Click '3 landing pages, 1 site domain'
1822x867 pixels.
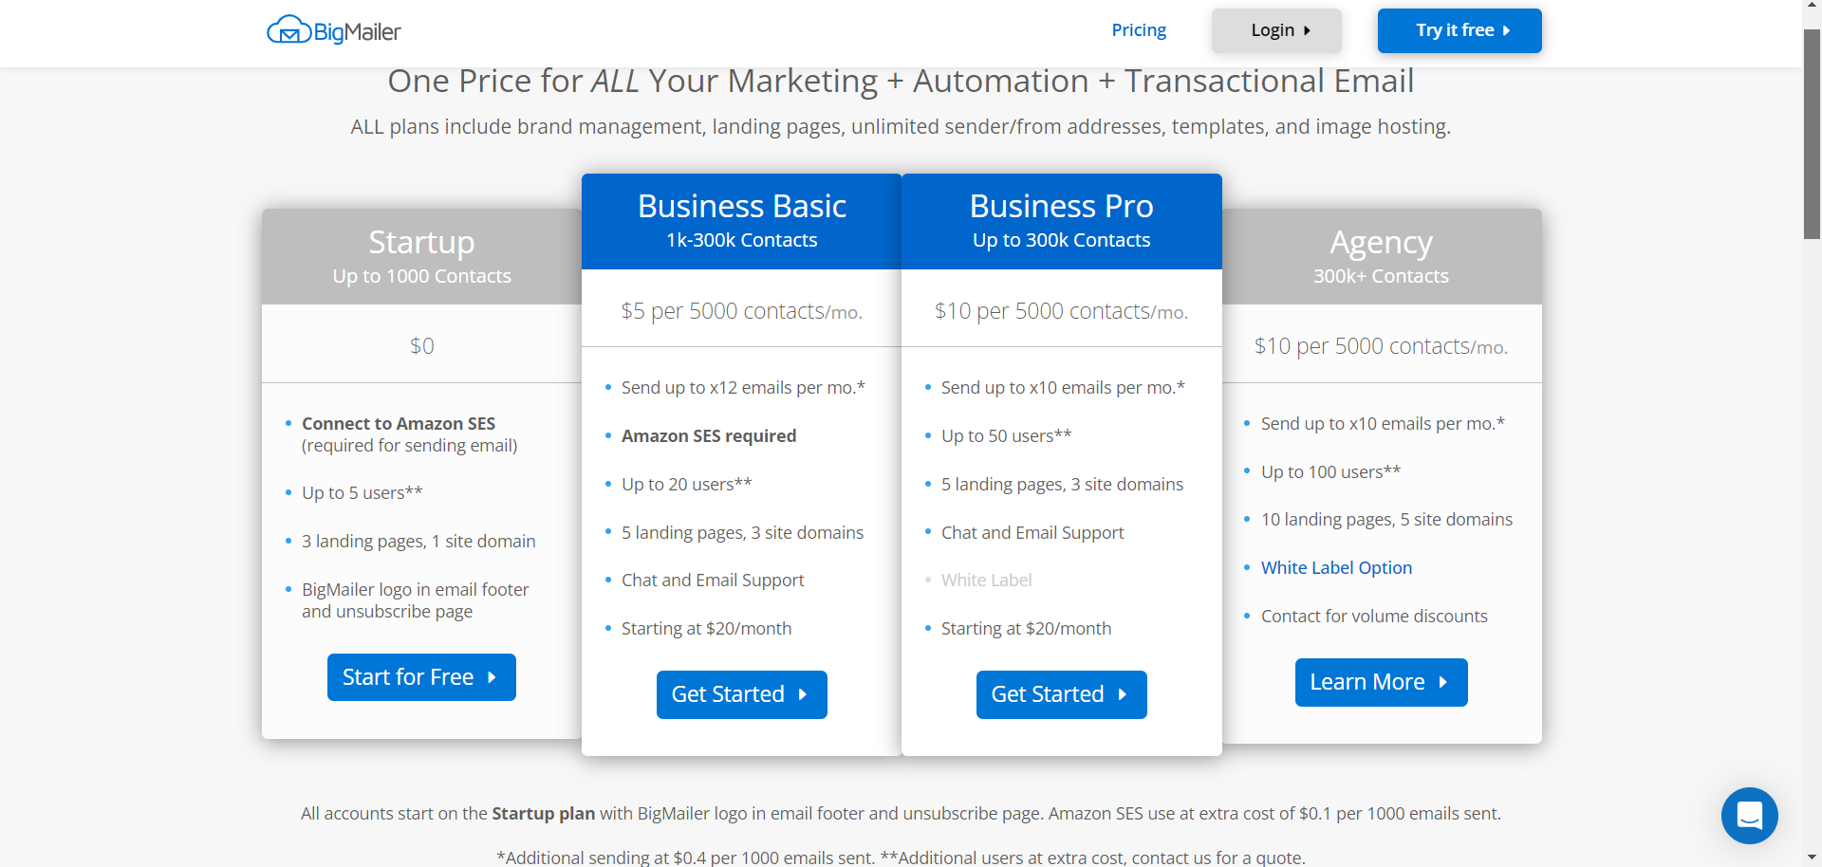click(418, 541)
